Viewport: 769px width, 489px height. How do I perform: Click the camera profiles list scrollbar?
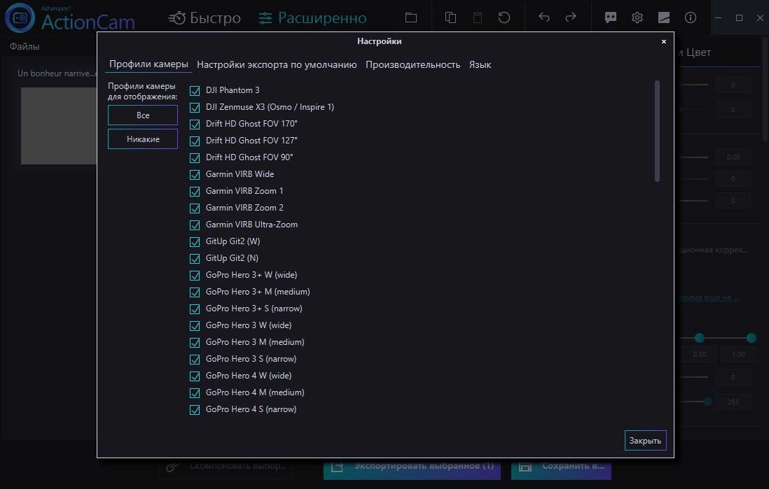pos(657,131)
